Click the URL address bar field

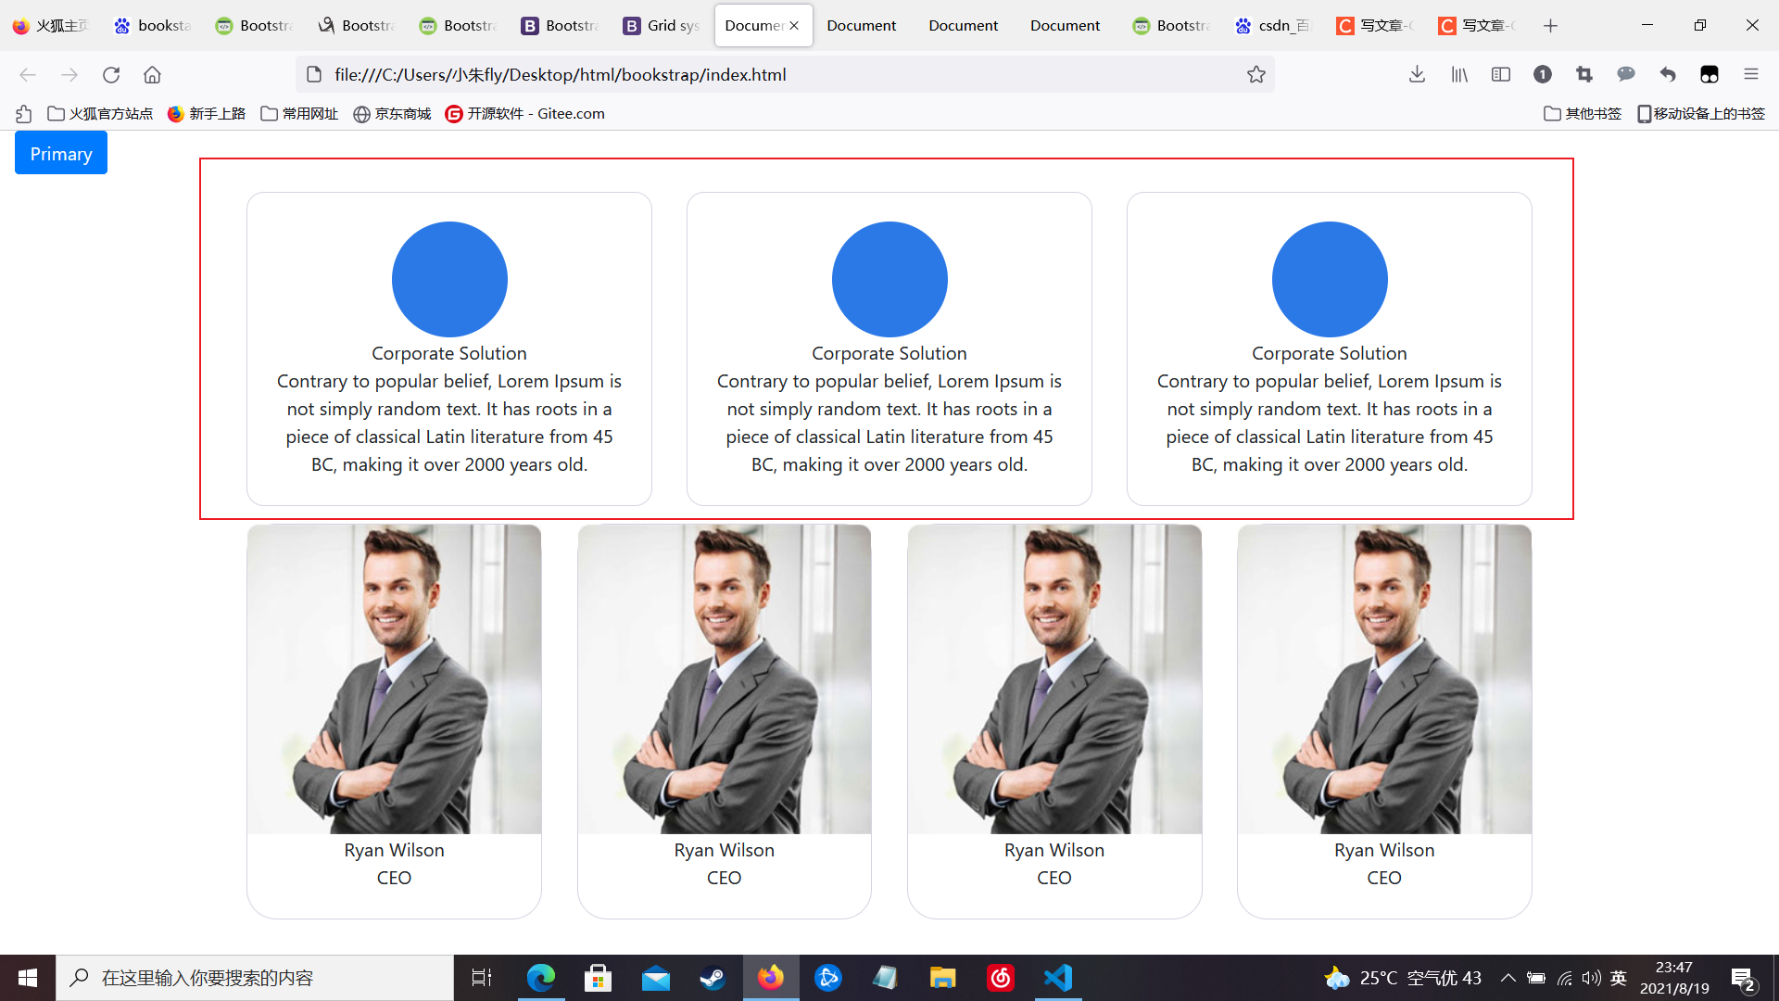tap(778, 74)
